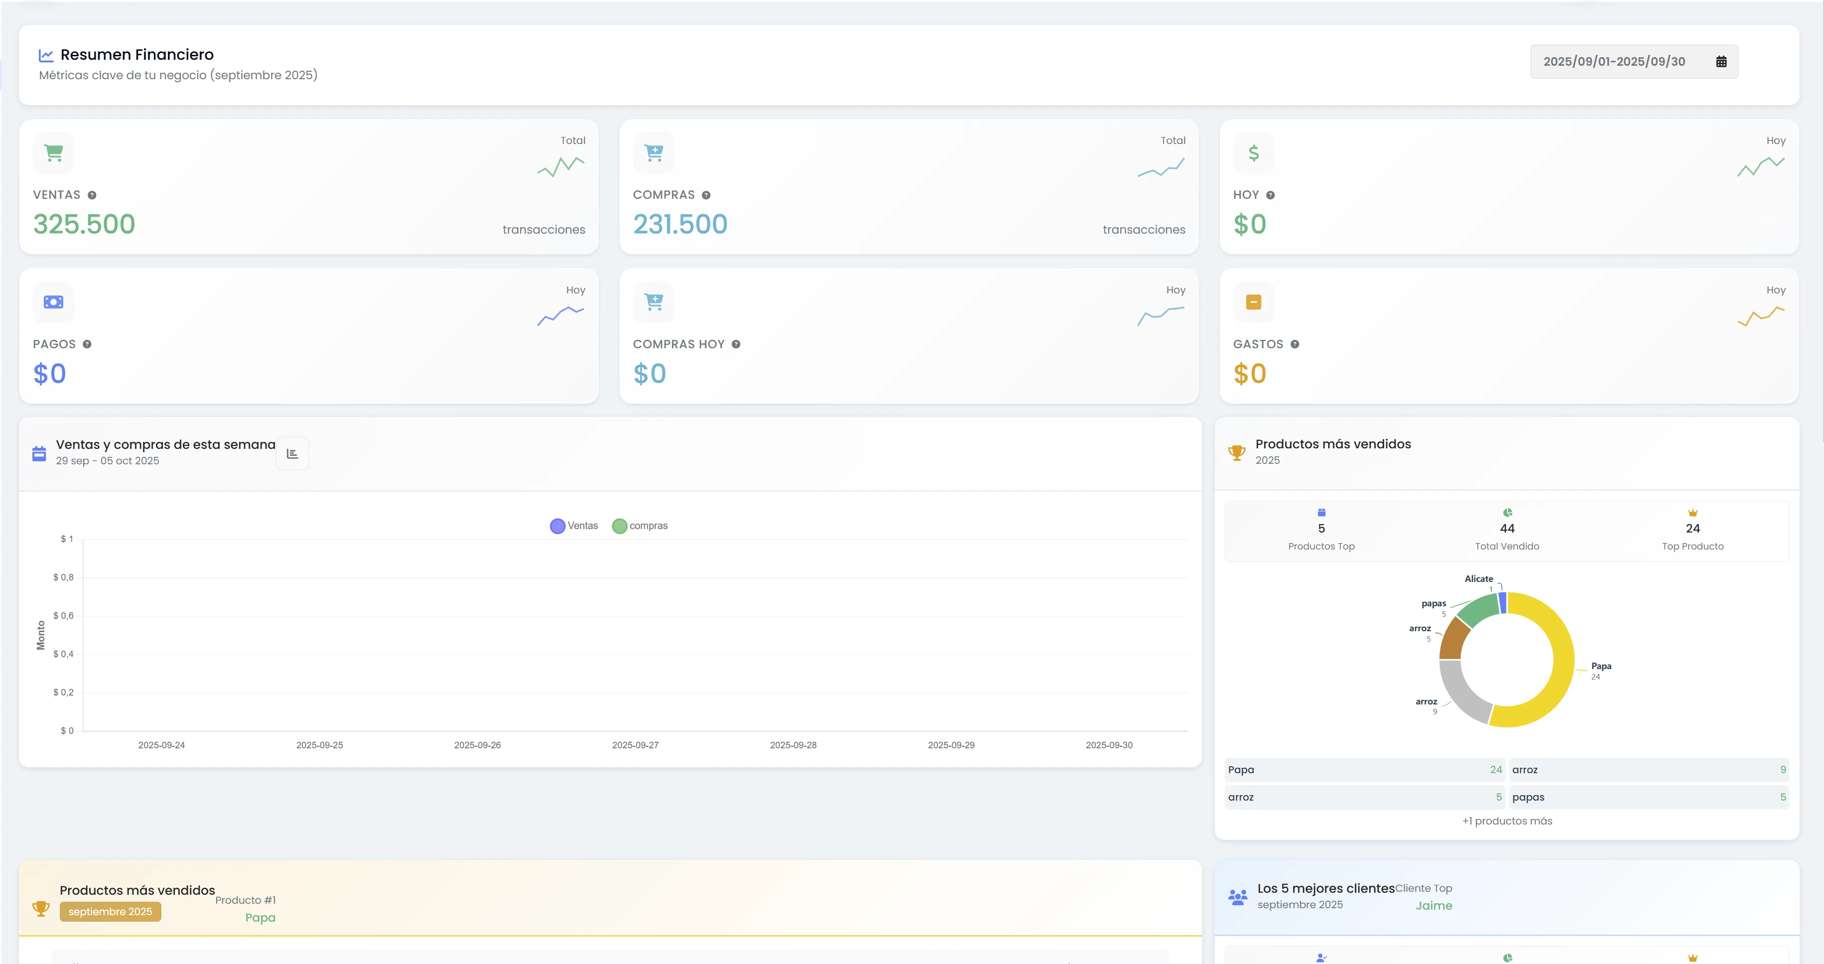The width and height of the screenshot is (1824, 964).
Task: Click the PAGOS money bill icon
Action: (54, 302)
